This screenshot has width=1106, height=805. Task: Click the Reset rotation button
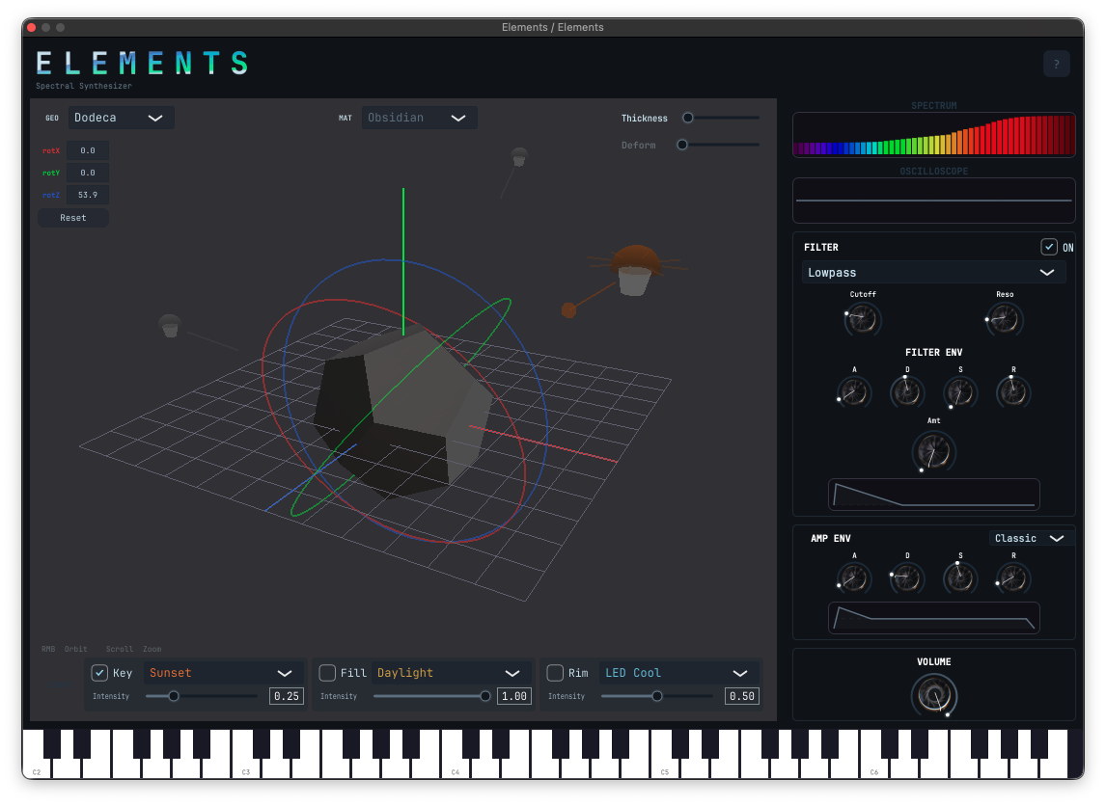[72, 217]
